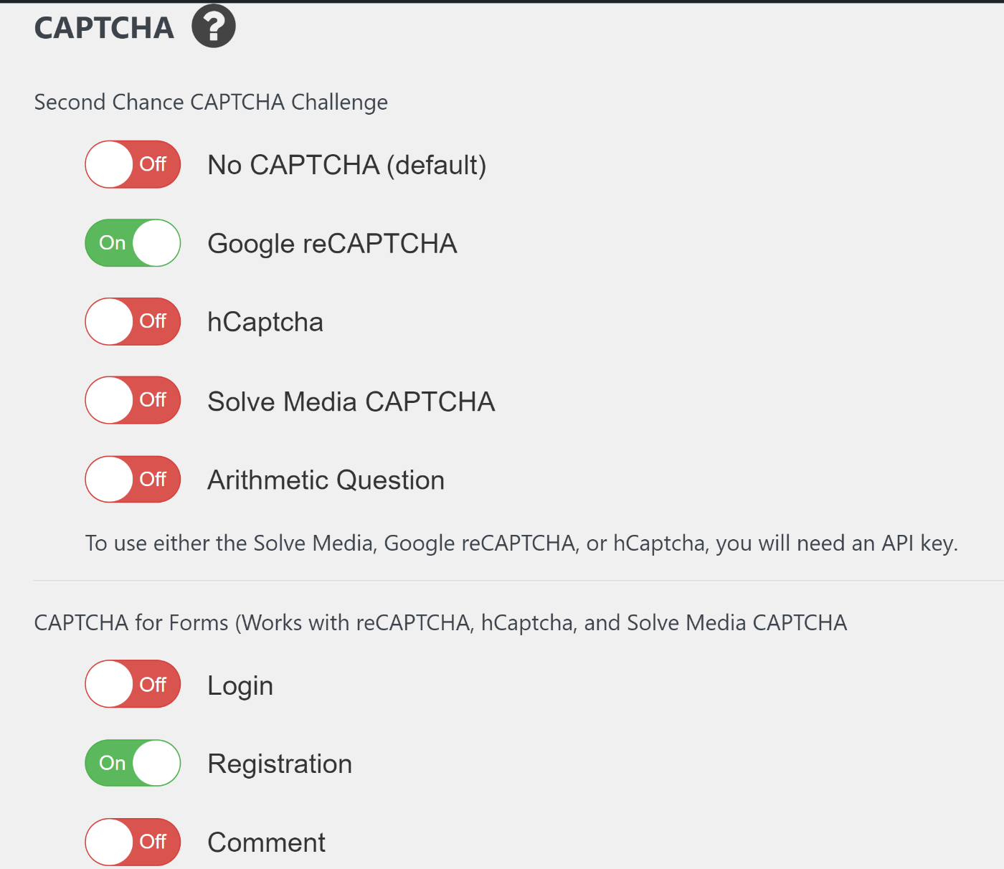Select the Google reCAPTCHA label text
The image size is (1004, 869).
332,243
